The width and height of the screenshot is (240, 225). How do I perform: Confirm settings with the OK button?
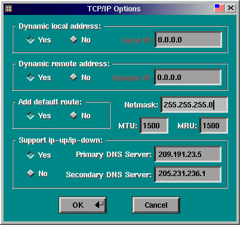(x=82, y=205)
